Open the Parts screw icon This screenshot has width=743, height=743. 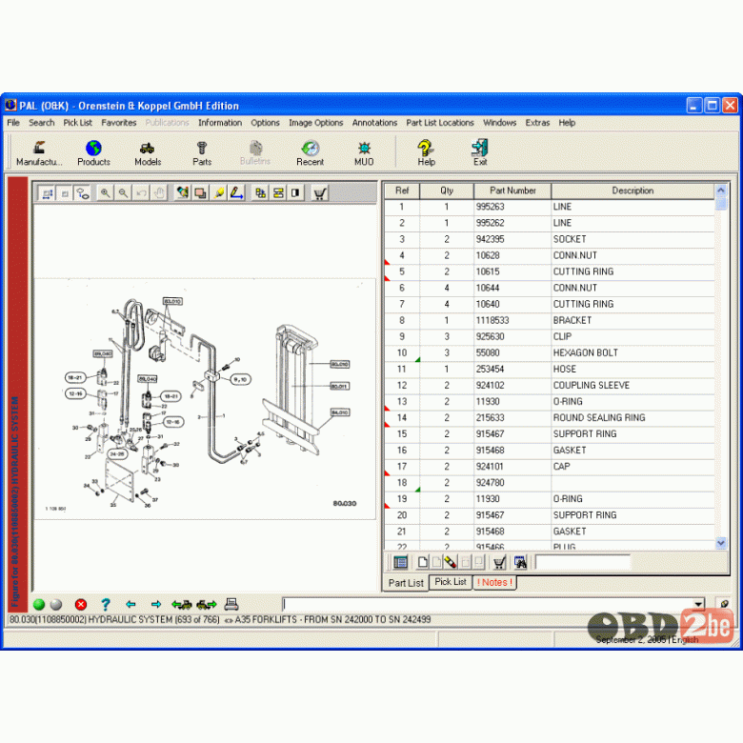(x=202, y=153)
